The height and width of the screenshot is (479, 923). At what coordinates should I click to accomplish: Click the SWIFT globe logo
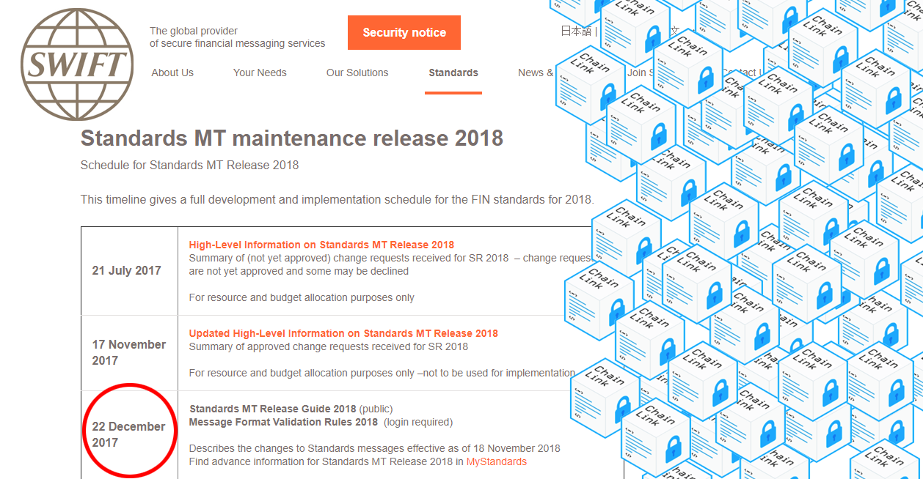coord(77,64)
